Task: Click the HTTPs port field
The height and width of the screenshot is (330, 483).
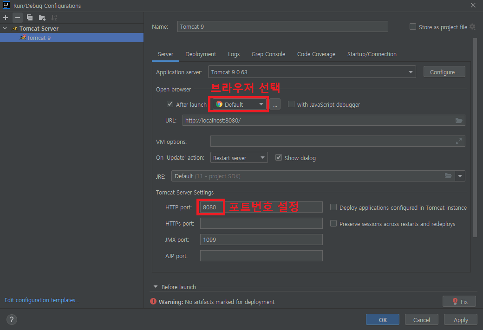Action: pos(261,223)
